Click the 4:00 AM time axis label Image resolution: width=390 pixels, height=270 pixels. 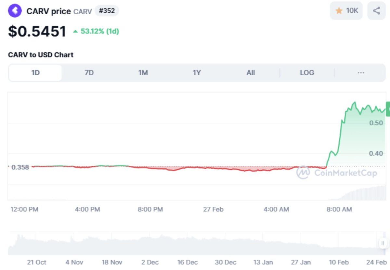click(x=276, y=209)
